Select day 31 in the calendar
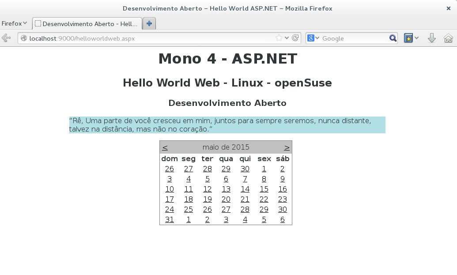Image resolution: width=457 pixels, height=275 pixels. [x=169, y=219]
